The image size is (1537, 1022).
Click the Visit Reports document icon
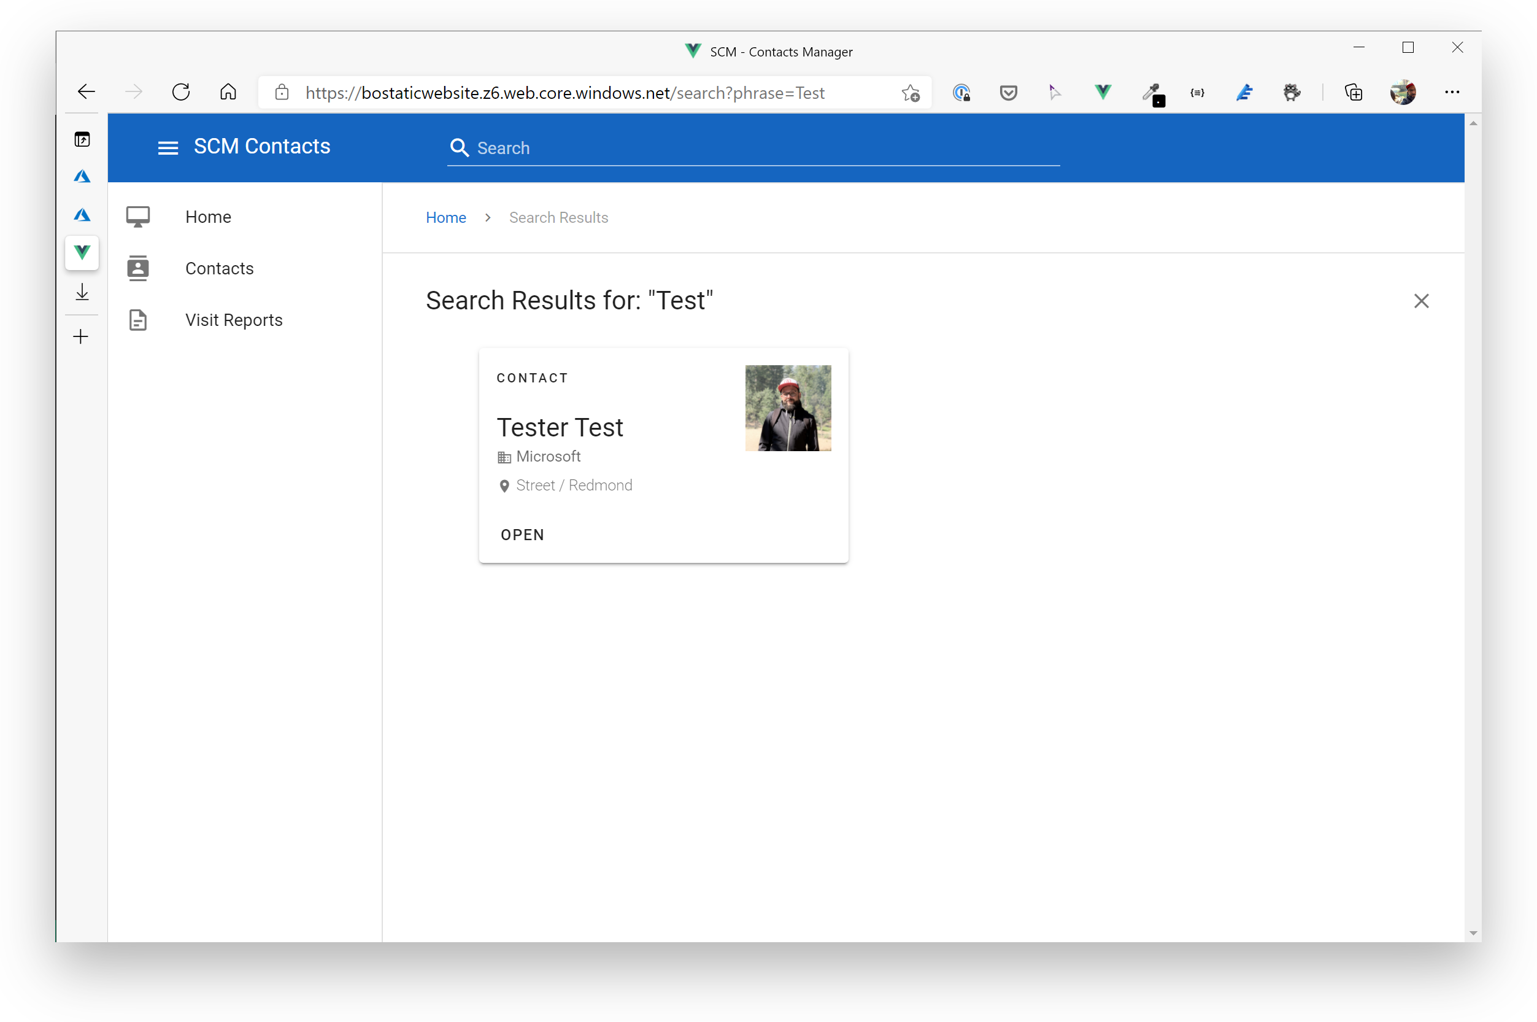tap(137, 319)
